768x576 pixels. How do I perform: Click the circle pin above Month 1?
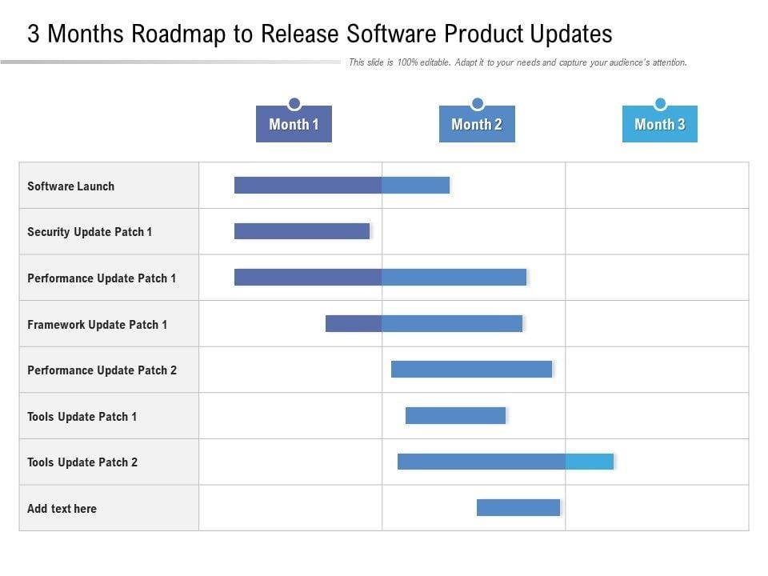point(294,103)
